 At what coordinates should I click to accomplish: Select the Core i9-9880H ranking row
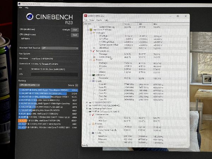[48, 100]
